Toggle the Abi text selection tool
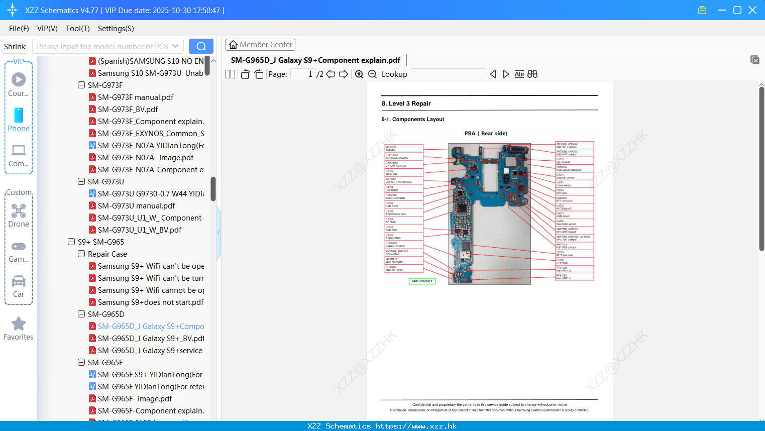Image resolution: width=765 pixels, height=431 pixels. click(x=519, y=74)
